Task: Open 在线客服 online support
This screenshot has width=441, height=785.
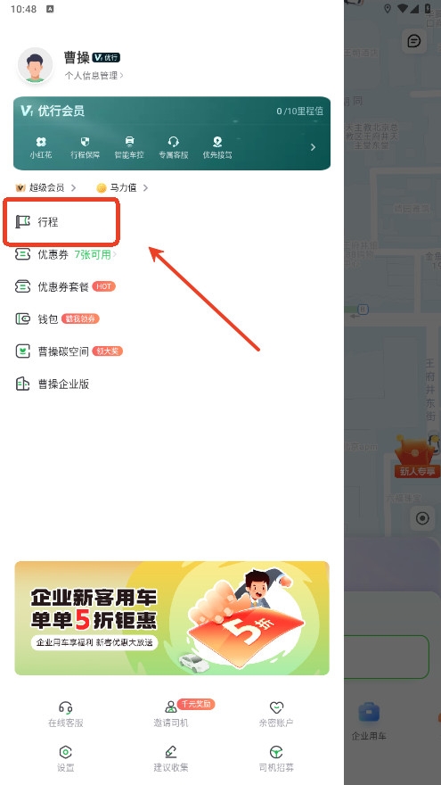Action: (66, 715)
